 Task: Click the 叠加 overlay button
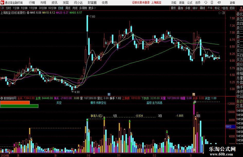[181, 8]
